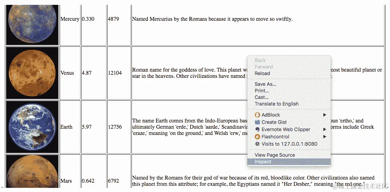The image size is (390, 192).
Task: Choose Translate to English
Action: coord(289,104)
